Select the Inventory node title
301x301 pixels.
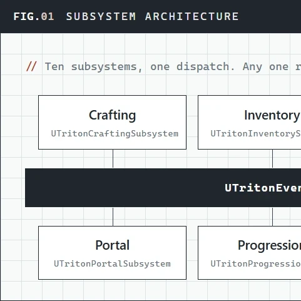(x=272, y=115)
